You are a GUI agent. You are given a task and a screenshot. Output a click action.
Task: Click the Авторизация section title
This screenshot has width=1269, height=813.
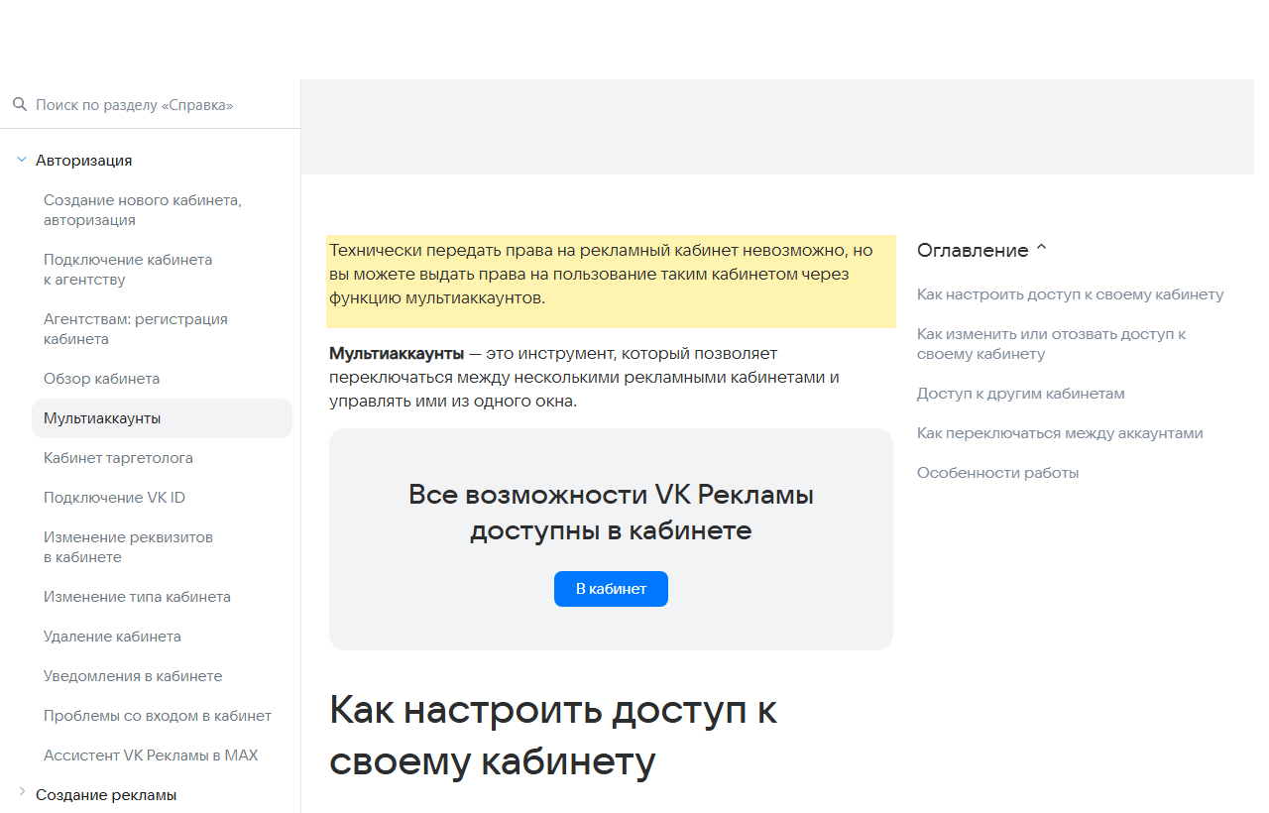pyautogui.click(x=84, y=160)
